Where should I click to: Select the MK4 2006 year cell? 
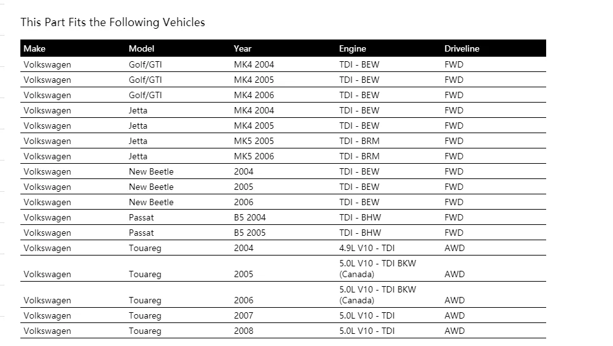point(254,95)
